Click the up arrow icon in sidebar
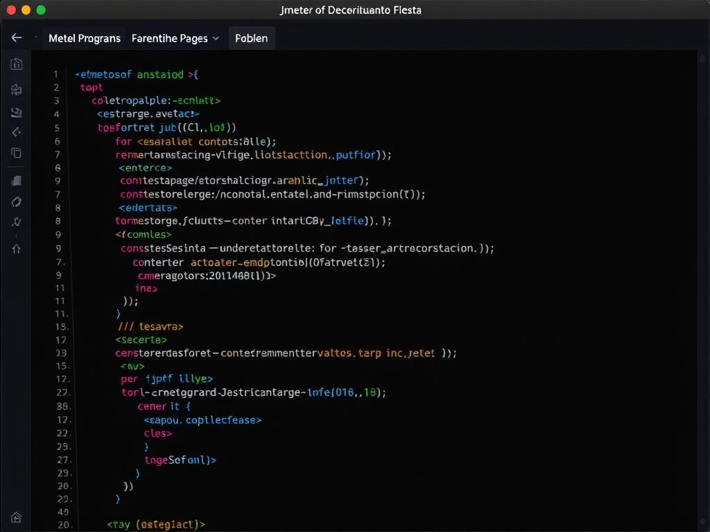This screenshot has width=710, height=532. [x=17, y=249]
